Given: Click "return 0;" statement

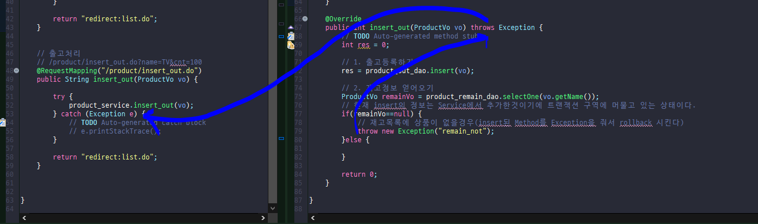Looking at the screenshot, I should coord(359,174).
